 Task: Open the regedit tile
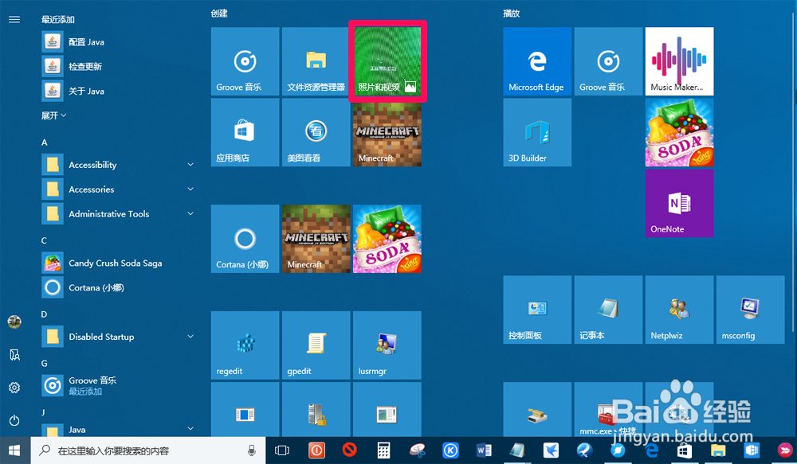[x=245, y=345]
